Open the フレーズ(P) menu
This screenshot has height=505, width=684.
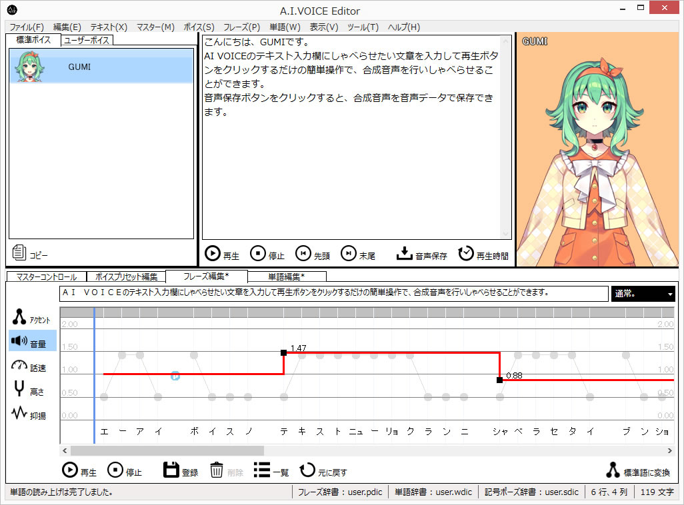point(242,27)
